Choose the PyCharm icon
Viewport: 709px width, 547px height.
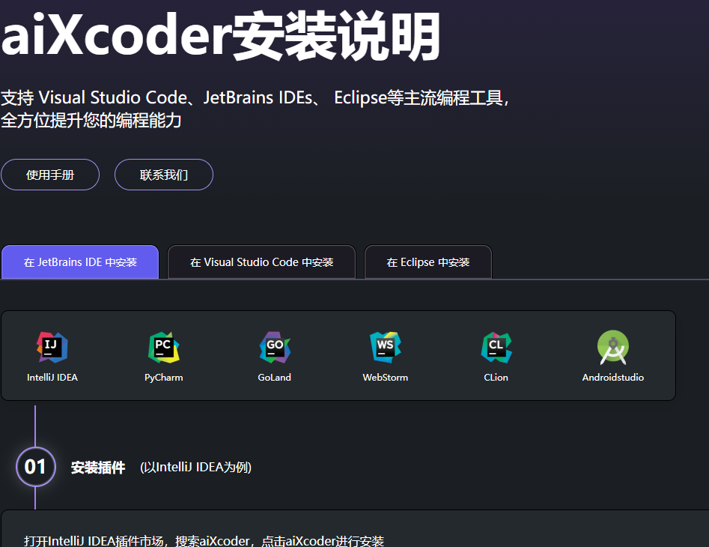(x=164, y=348)
